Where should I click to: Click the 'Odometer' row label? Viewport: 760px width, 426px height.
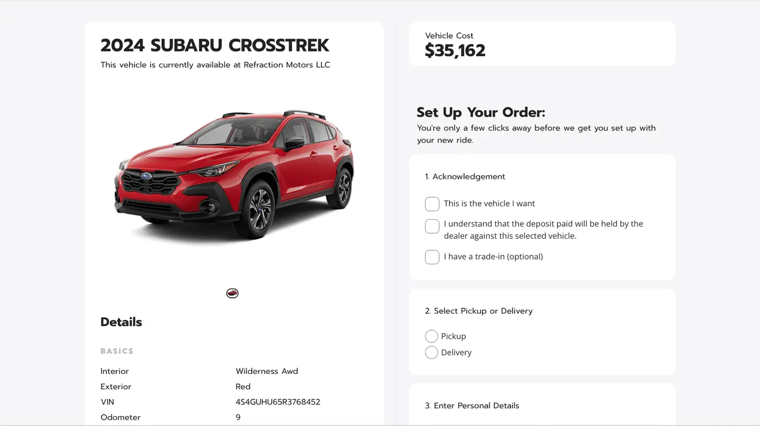[121, 417]
